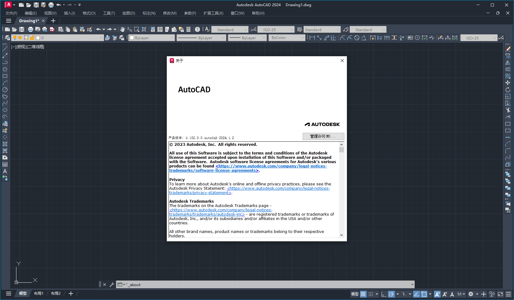Toggle grid display in the status bar
Image resolution: width=514 pixels, height=300 pixels.
363,294
